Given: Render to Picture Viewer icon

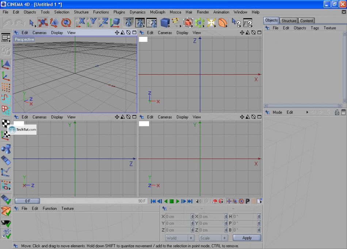Looking at the screenshot, I should tap(140, 23).
